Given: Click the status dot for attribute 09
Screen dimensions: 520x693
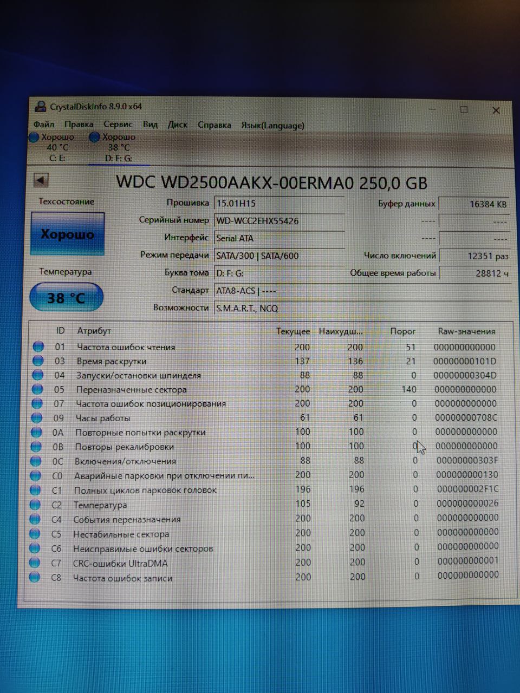Looking at the screenshot, I should pyautogui.click(x=37, y=418).
